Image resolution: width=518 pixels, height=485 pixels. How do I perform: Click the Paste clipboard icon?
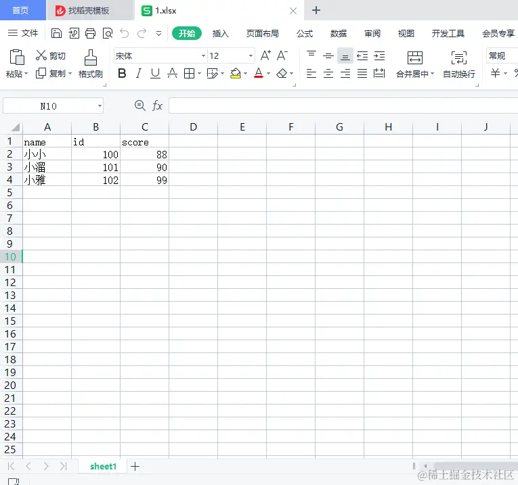17,57
